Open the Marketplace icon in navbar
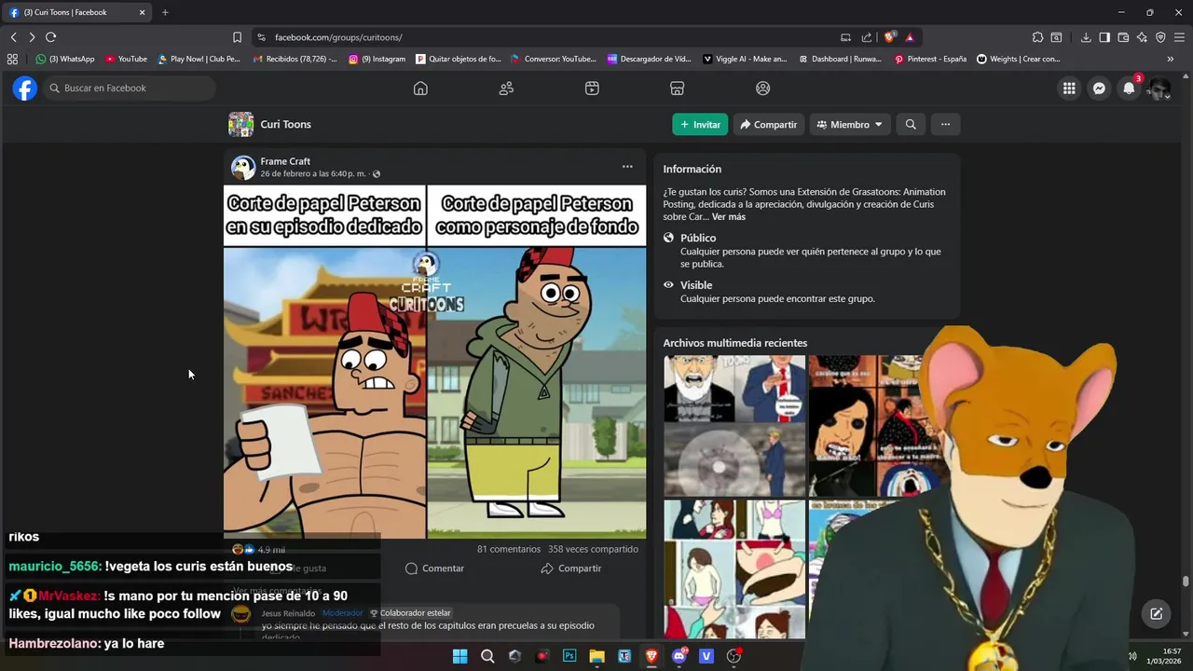Screen dimensions: 1193x671 click(x=678, y=89)
